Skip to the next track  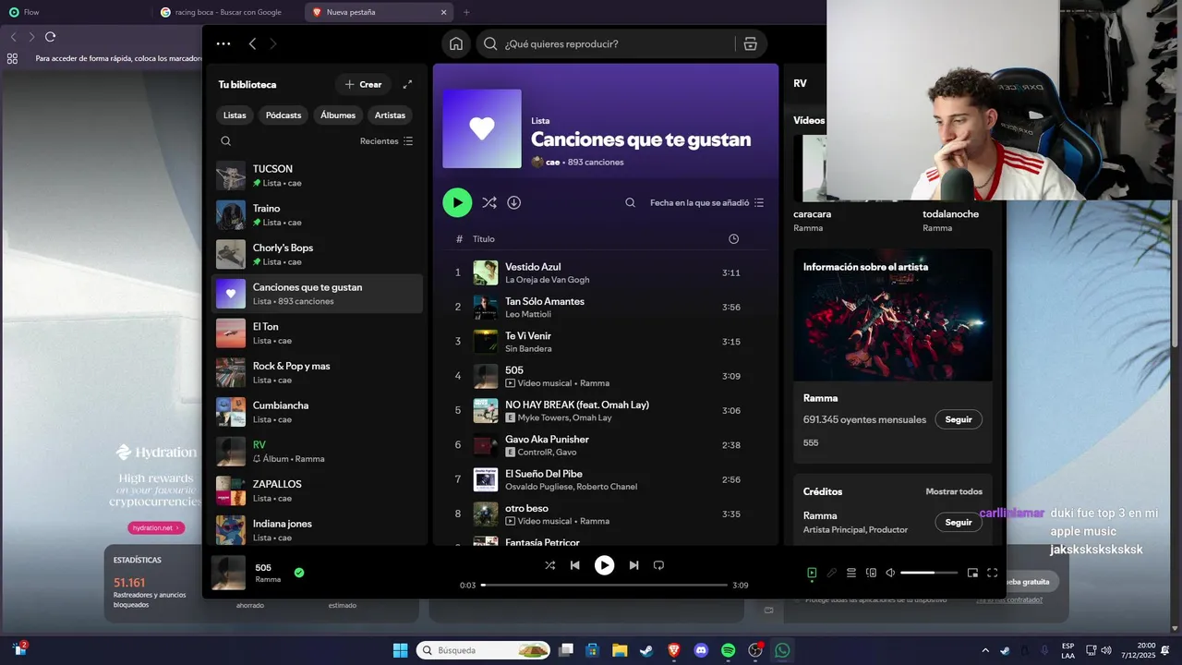point(633,565)
